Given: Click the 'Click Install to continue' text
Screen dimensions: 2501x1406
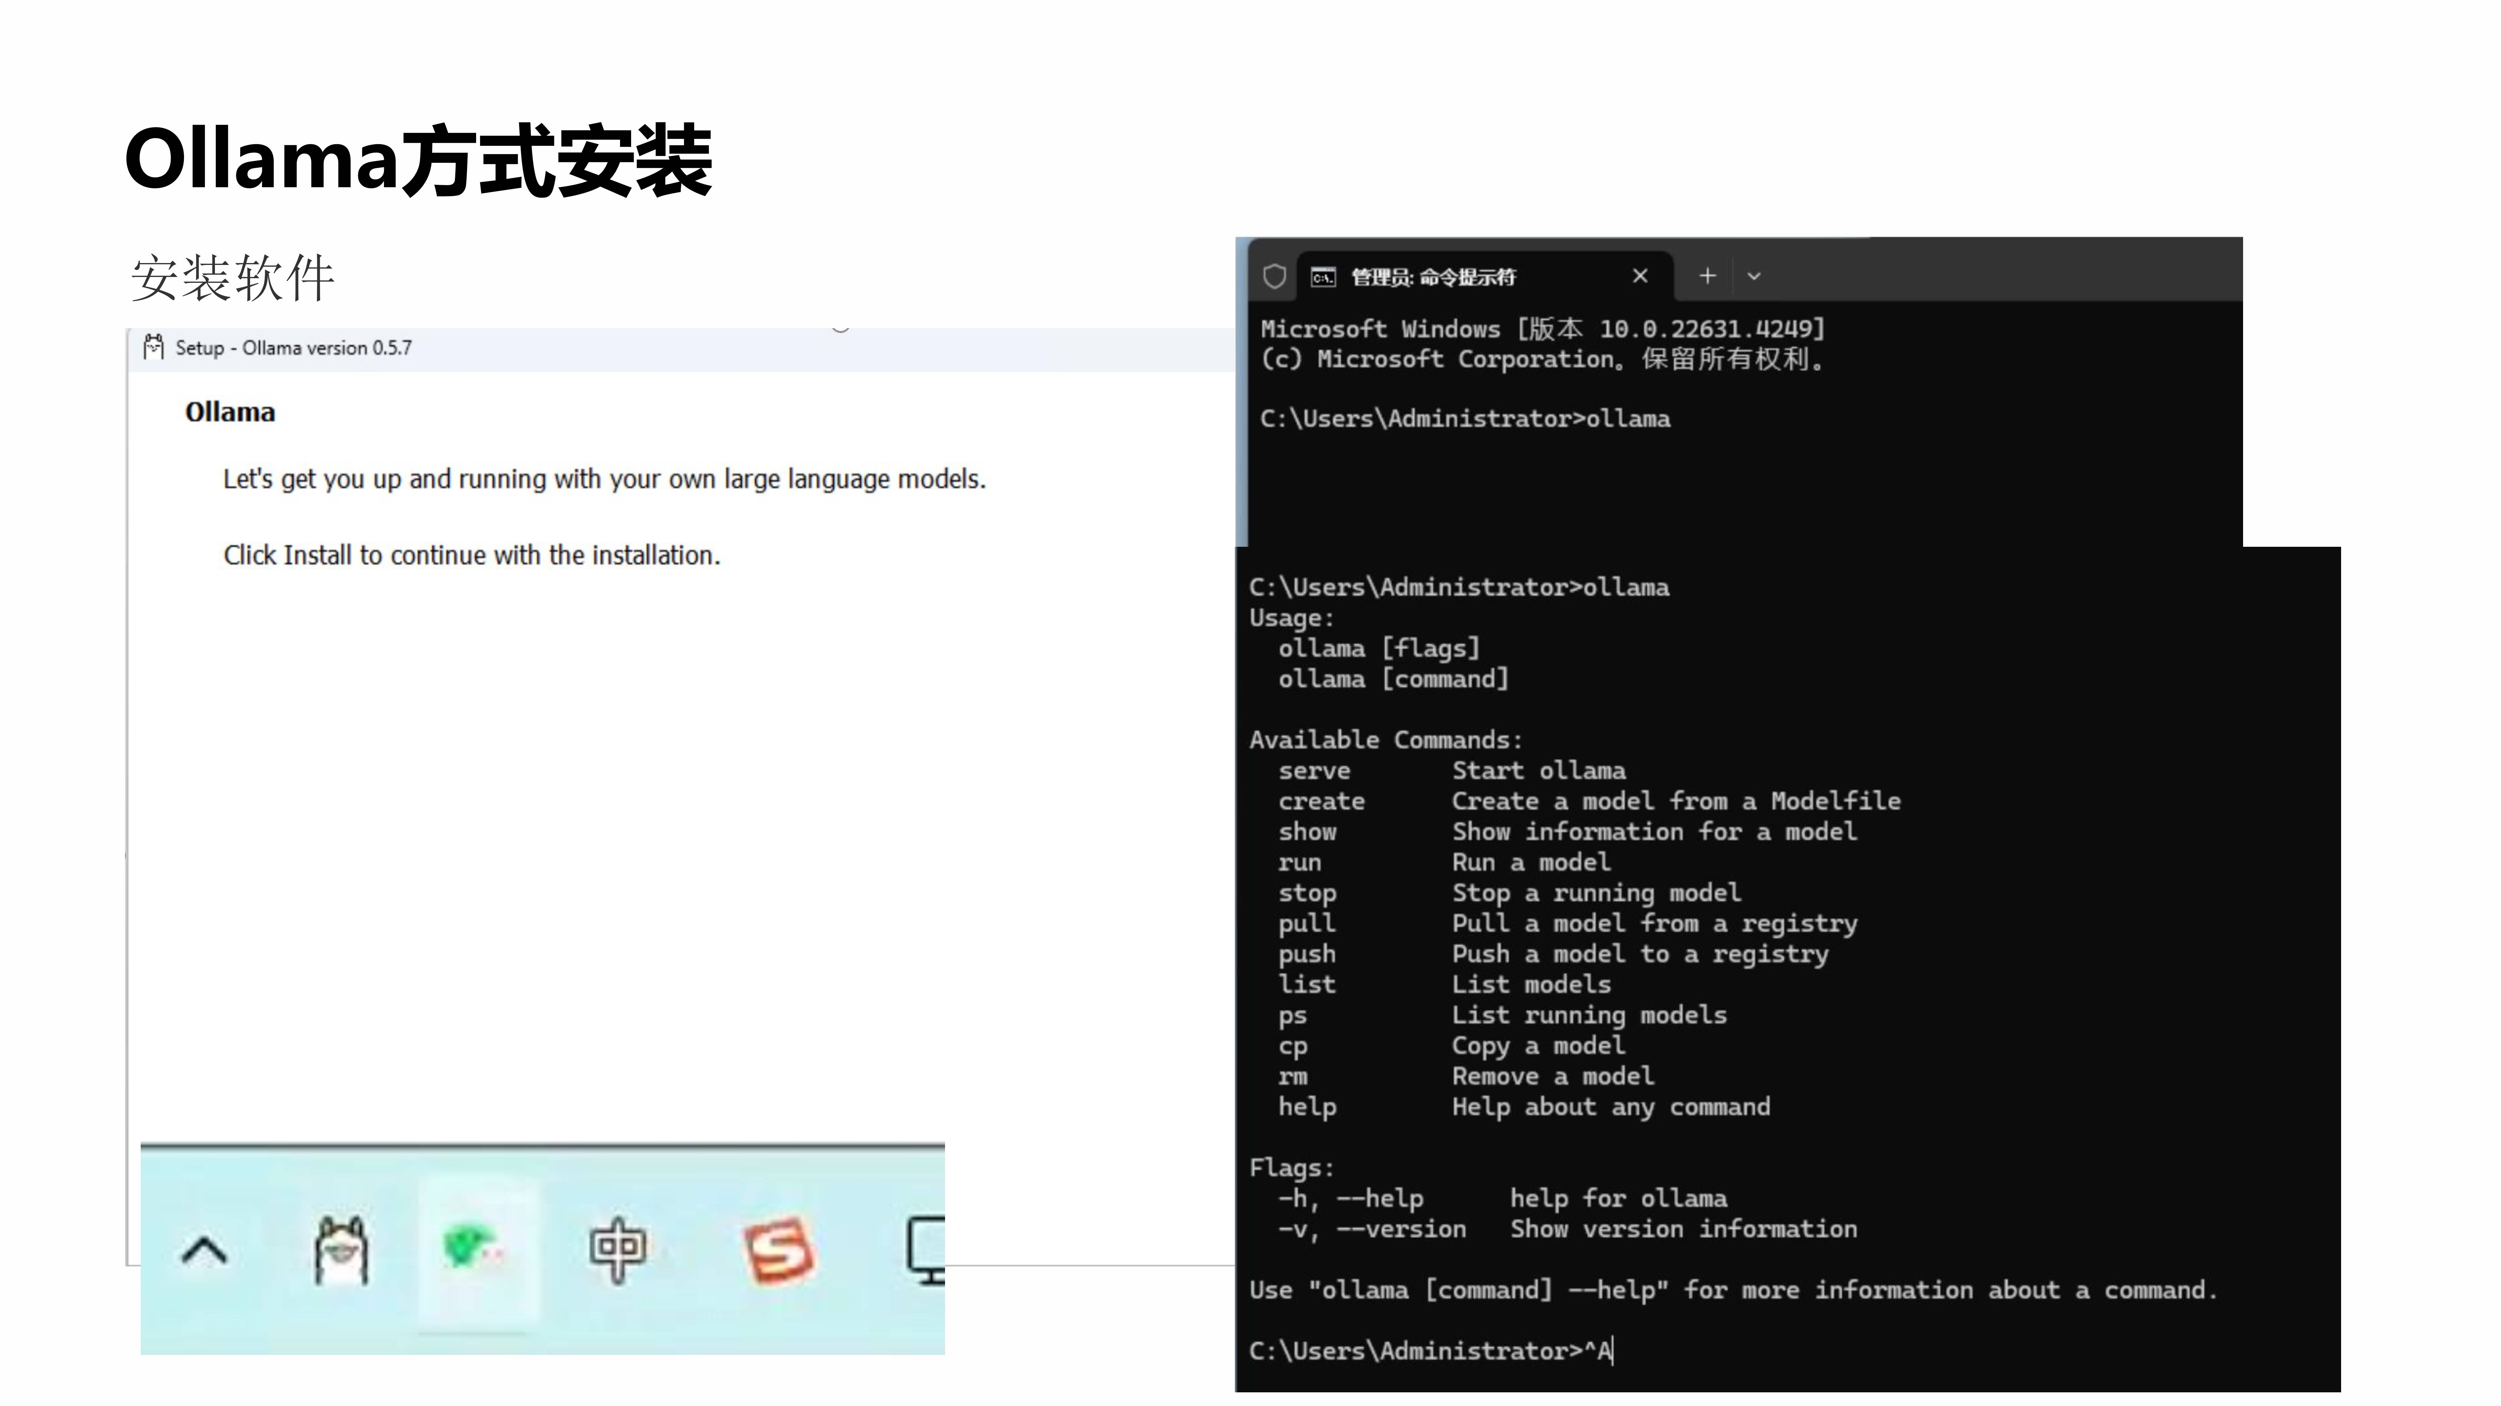Looking at the screenshot, I should coord(472,555).
